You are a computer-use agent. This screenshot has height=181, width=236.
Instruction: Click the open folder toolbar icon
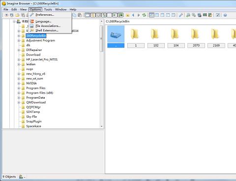(17, 15)
